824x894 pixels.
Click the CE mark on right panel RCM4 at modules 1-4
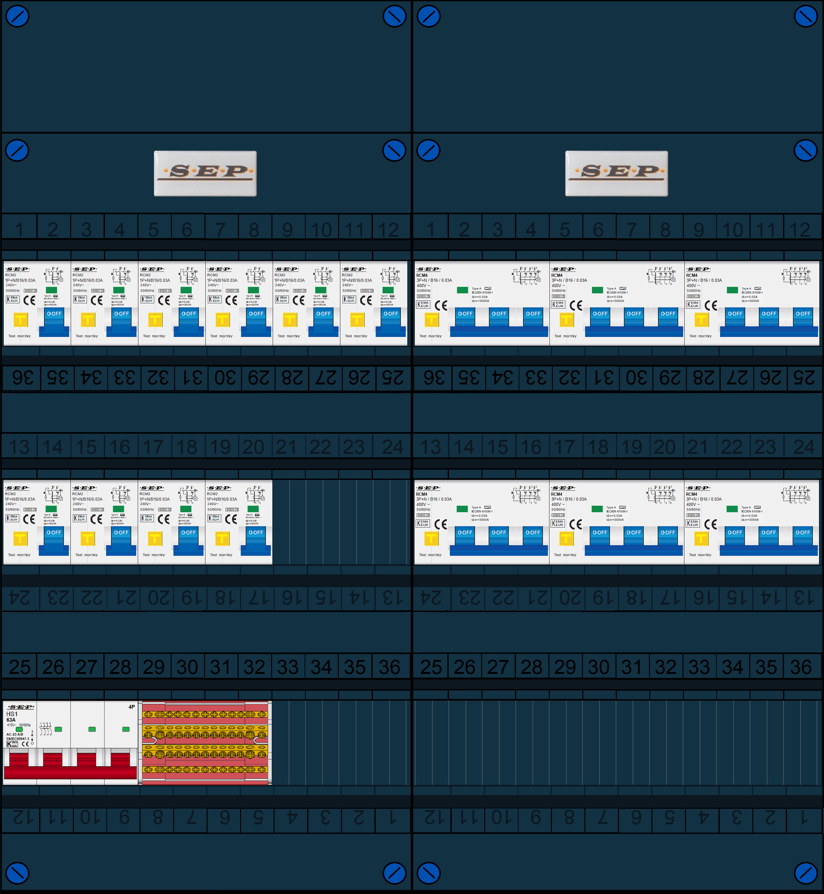(441, 306)
